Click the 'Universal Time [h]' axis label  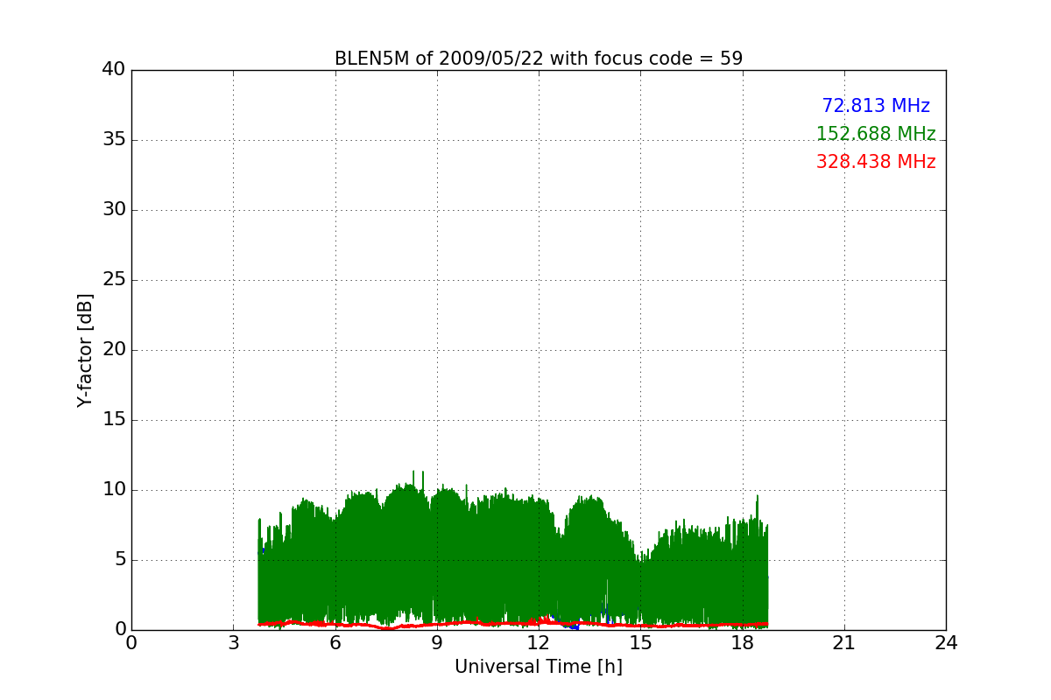pos(539,667)
